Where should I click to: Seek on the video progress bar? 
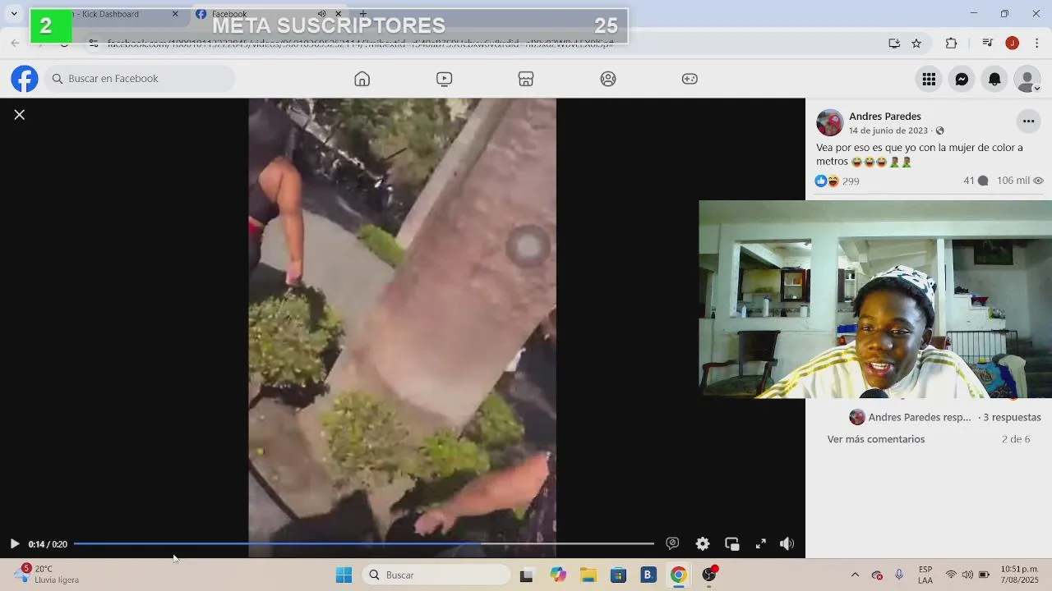pos(364,543)
